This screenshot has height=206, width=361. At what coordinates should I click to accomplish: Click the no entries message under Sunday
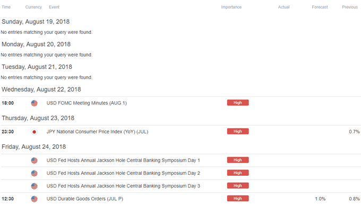tap(47, 32)
